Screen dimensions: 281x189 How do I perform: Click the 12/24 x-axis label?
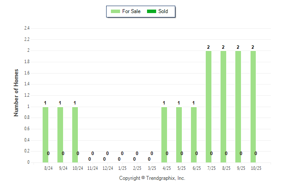pos(107,168)
